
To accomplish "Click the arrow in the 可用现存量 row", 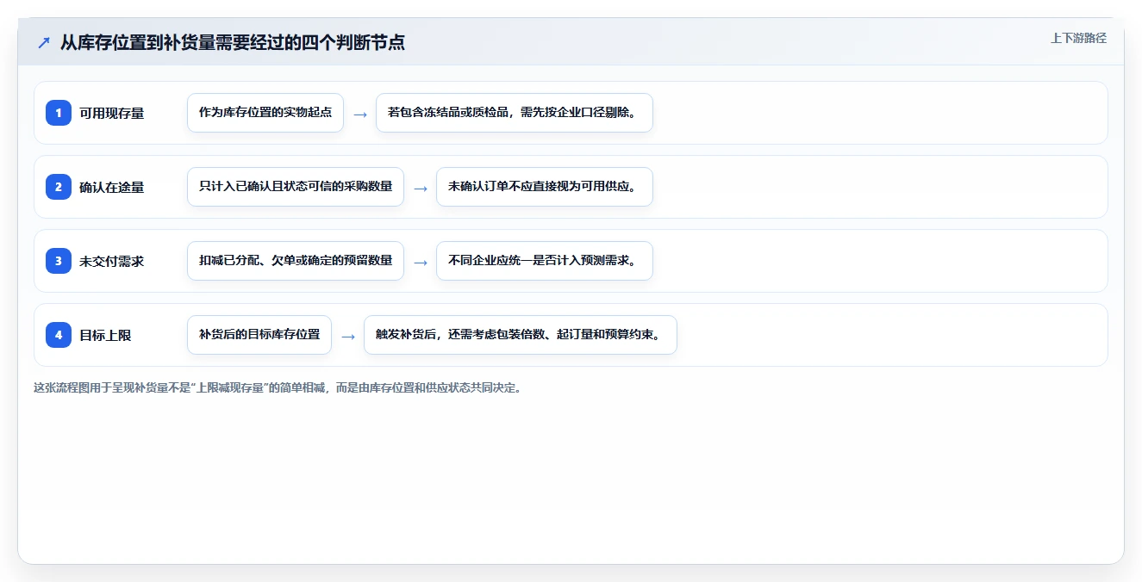I will 360,114.
